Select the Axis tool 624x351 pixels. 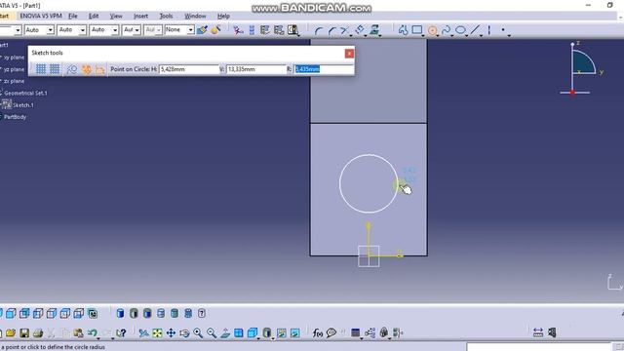[489, 30]
